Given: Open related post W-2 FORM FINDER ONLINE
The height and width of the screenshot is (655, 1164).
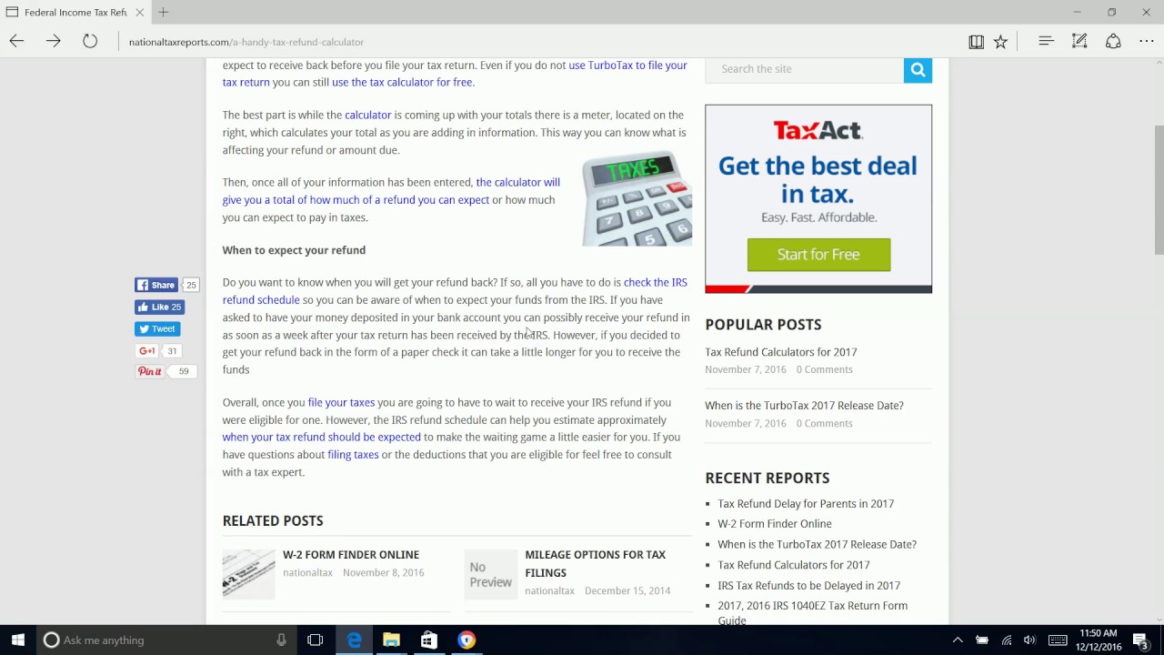Looking at the screenshot, I should click(x=351, y=555).
